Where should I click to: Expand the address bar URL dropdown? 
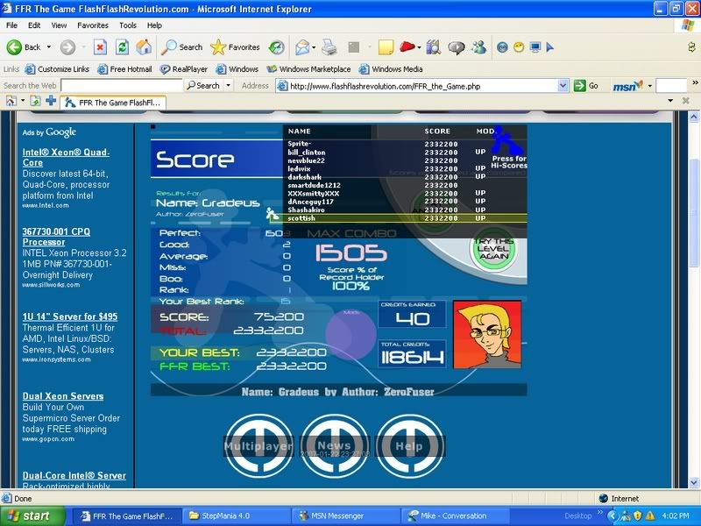[x=563, y=86]
